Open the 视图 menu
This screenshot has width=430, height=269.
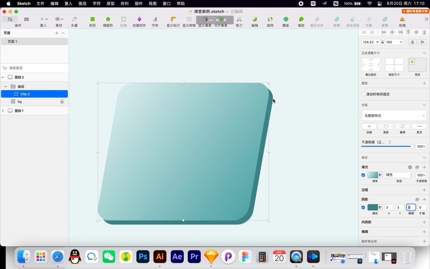coord(153,3)
